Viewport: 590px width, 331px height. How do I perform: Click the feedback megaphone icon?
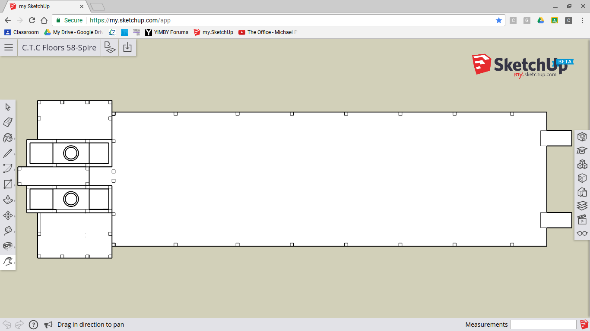(48, 325)
